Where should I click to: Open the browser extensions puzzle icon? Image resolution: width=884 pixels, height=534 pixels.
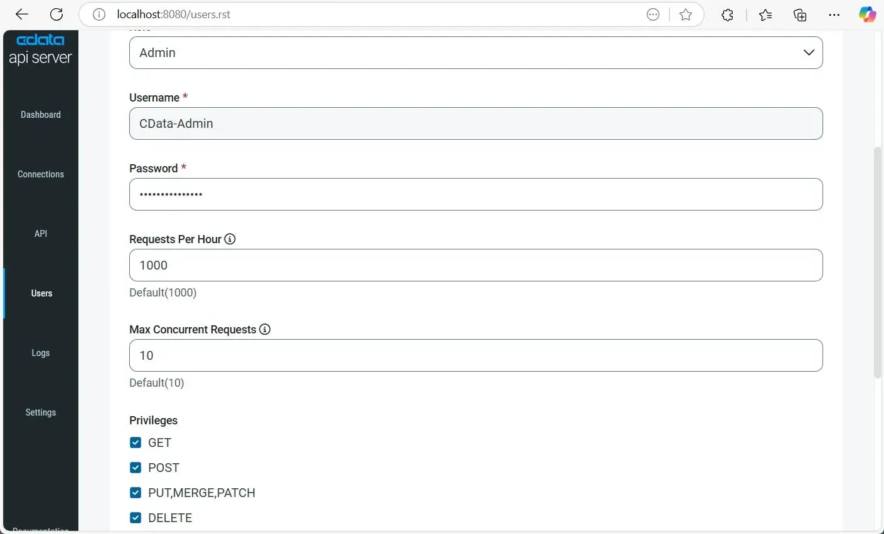click(x=727, y=14)
